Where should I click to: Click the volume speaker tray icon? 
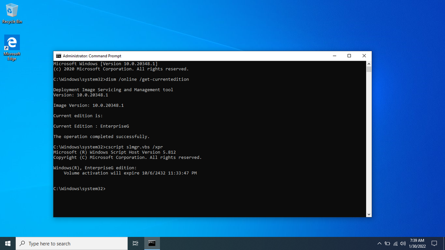point(403,243)
